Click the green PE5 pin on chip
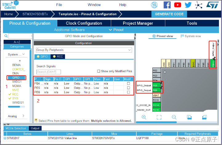This screenshot has width=222, height=145. click(157, 85)
